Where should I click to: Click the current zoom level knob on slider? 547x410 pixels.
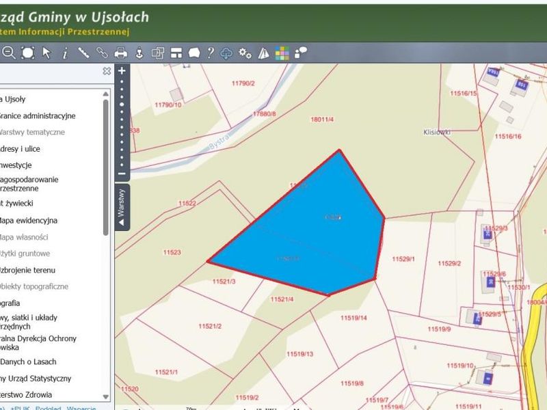click(x=122, y=105)
